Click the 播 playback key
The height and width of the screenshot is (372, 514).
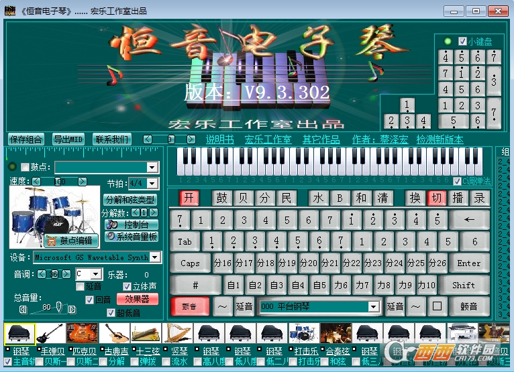tap(458, 198)
